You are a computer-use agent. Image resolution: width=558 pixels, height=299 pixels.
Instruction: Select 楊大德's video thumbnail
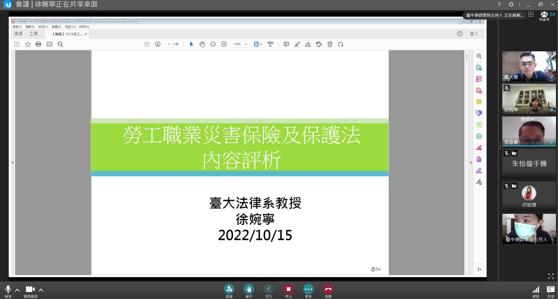point(529,66)
